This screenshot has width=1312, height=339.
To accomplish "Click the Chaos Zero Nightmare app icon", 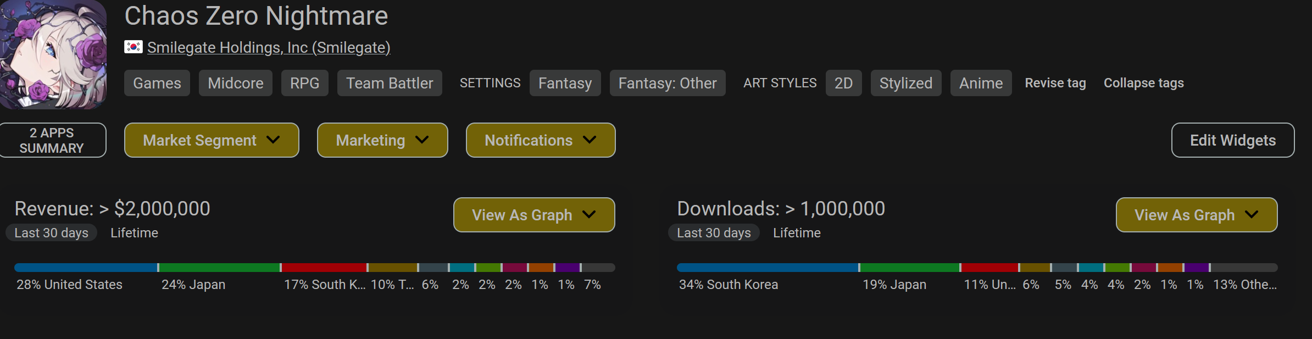I will 53,54.
